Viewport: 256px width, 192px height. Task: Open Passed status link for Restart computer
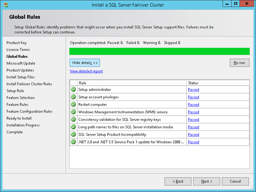[x=193, y=105]
